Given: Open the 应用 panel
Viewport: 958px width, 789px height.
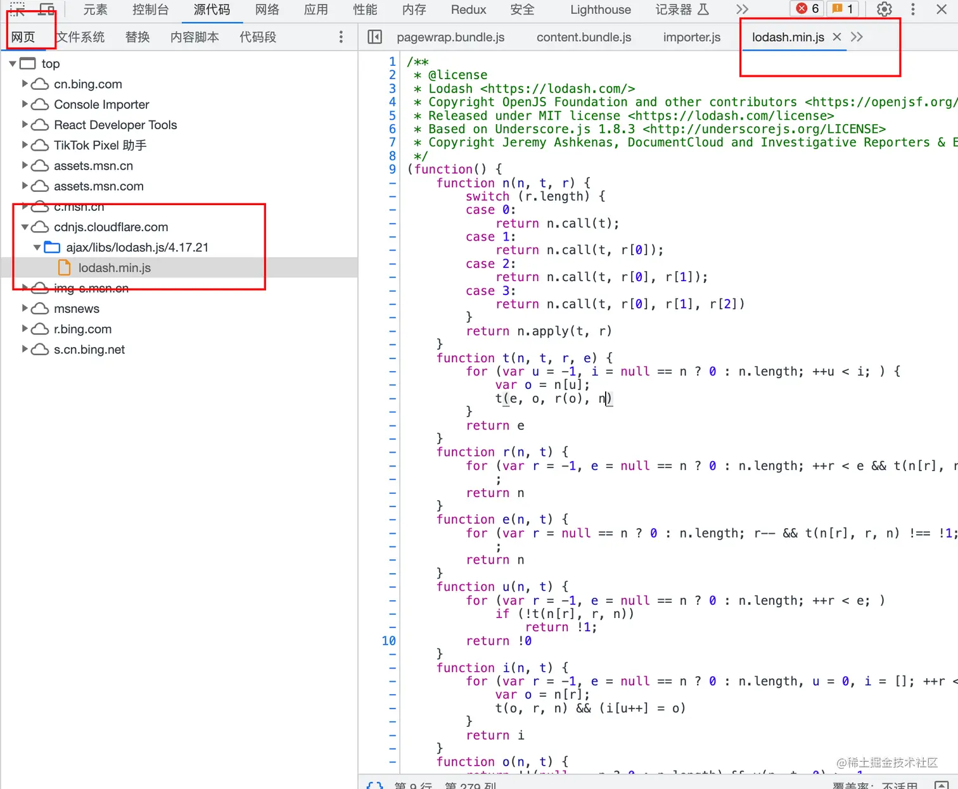Looking at the screenshot, I should click(x=316, y=9).
